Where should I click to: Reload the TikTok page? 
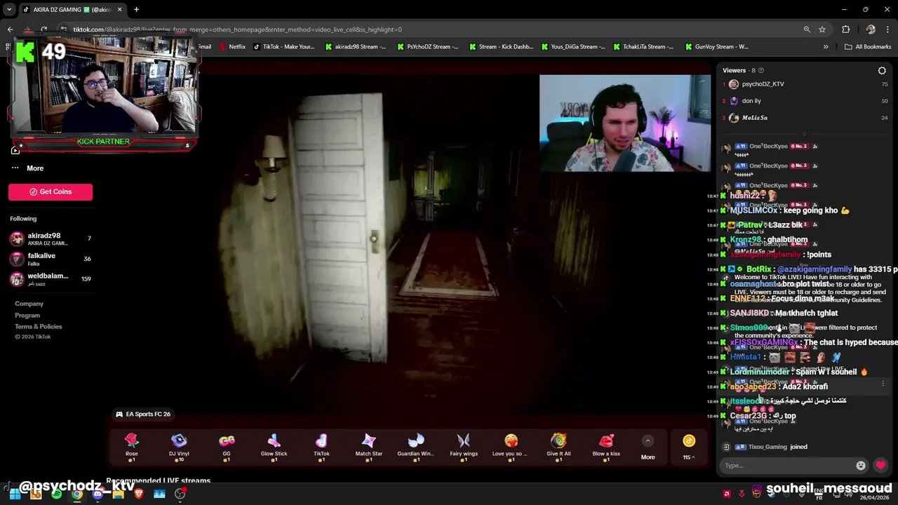[x=43, y=29]
